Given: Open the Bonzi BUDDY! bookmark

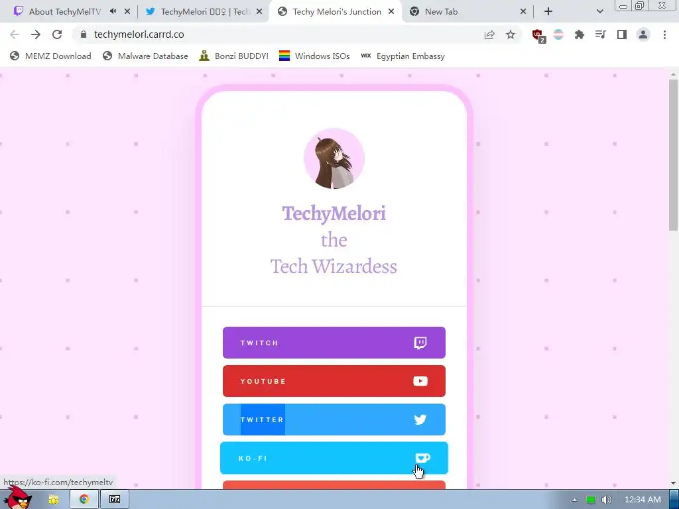Looking at the screenshot, I should tap(234, 56).
